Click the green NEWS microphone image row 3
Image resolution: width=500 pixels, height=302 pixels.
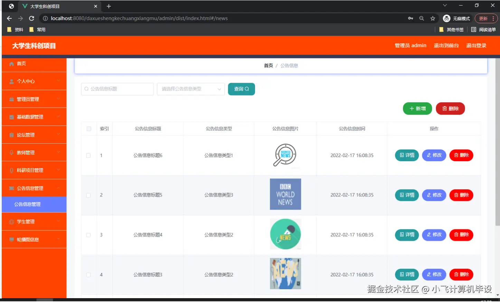coord(285,234)
